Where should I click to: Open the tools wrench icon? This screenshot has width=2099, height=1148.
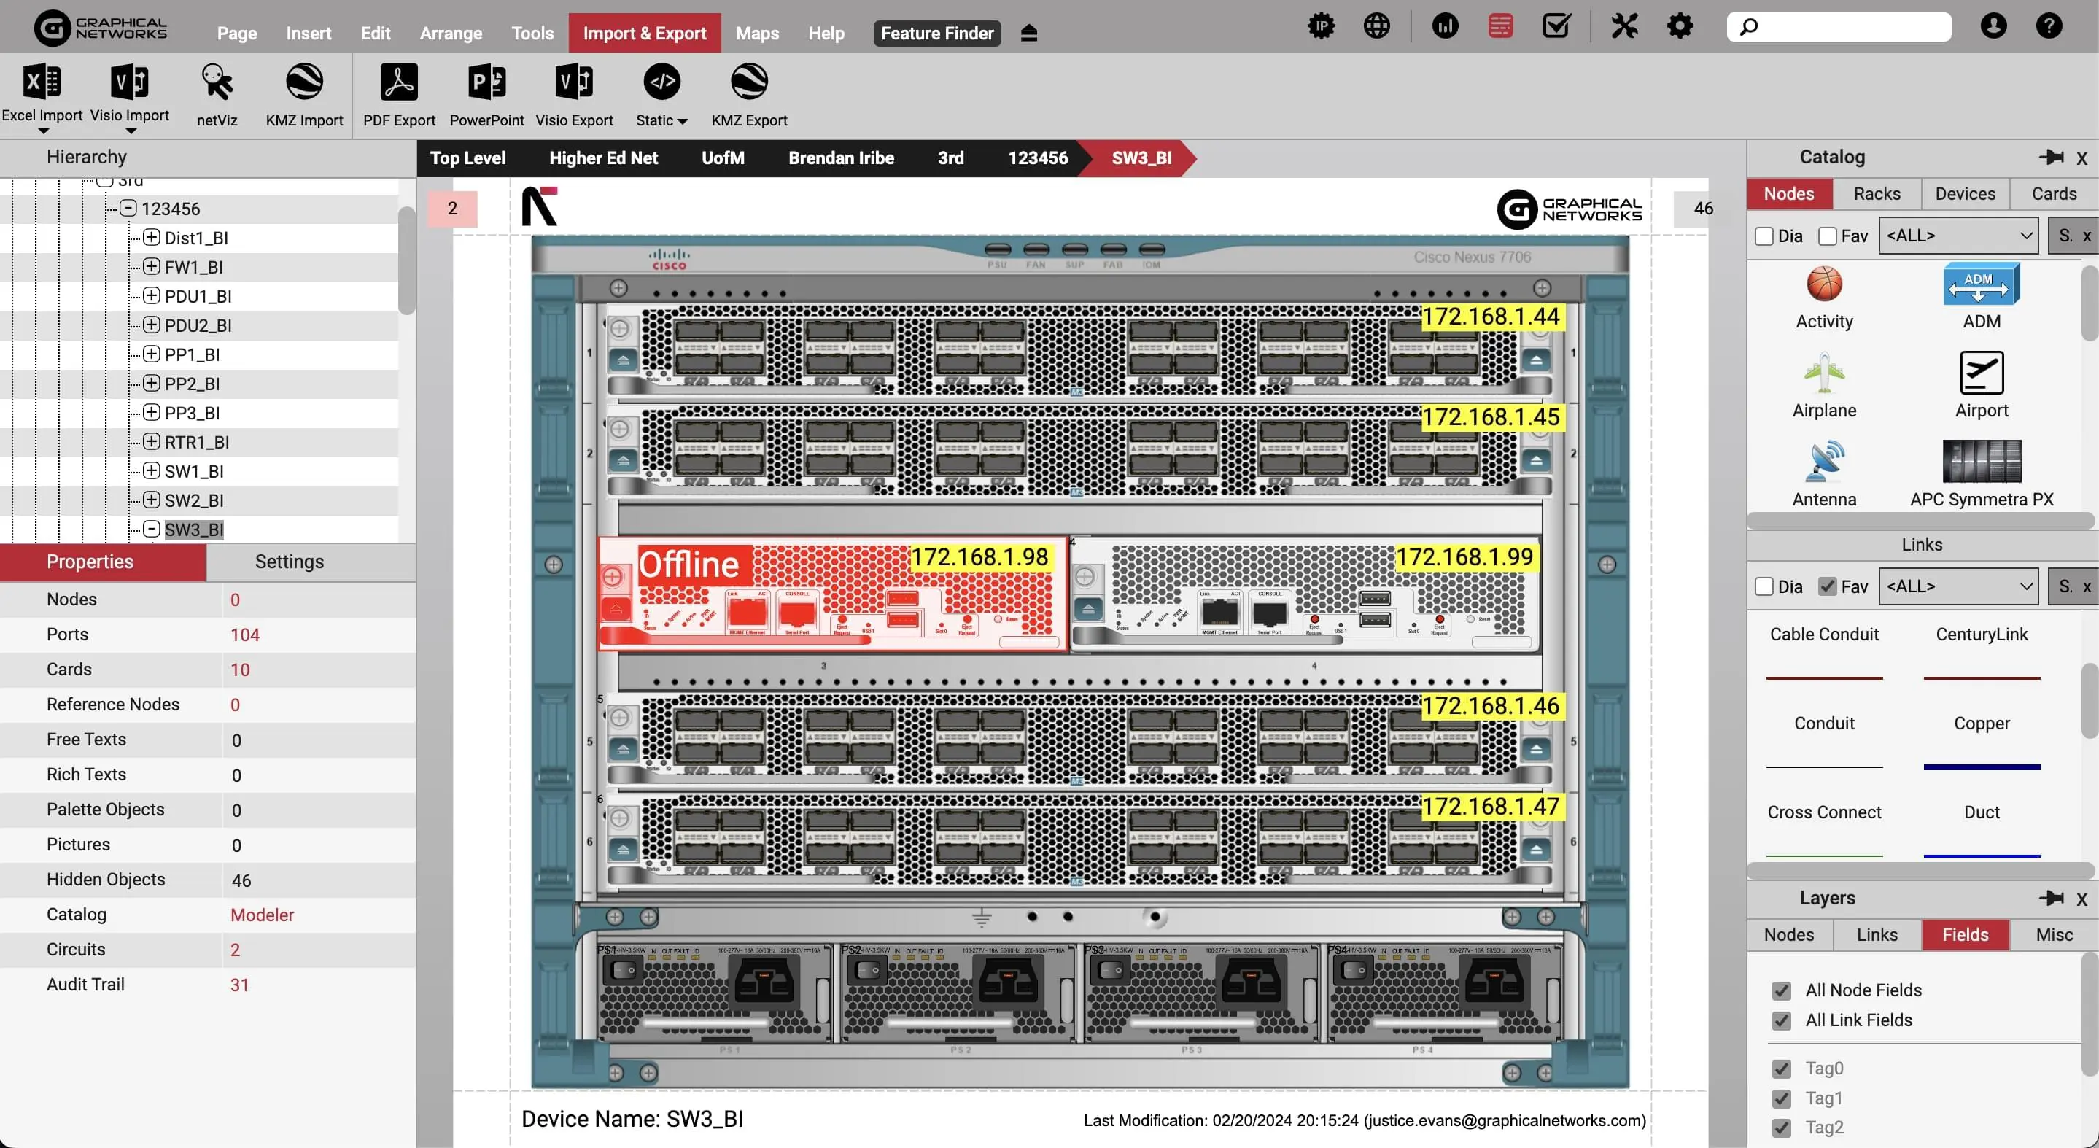(1624, 26)
